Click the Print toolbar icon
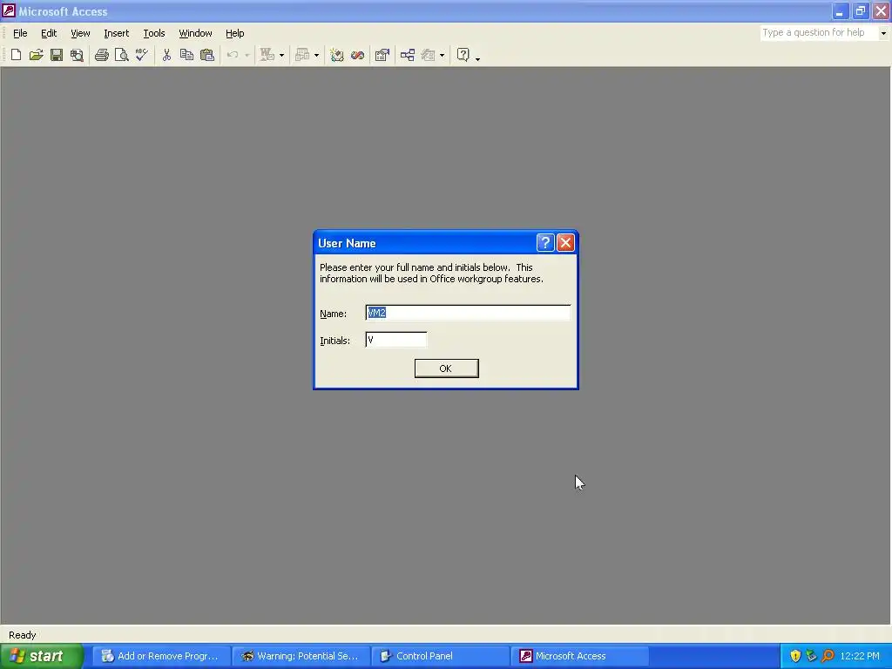The height and width of the screenshot is (669, 892). click(x=102, y=55)
